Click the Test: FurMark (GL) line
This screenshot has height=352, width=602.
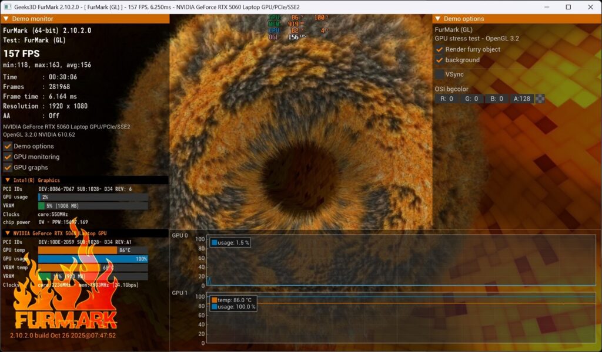click(x=35, y=40)
